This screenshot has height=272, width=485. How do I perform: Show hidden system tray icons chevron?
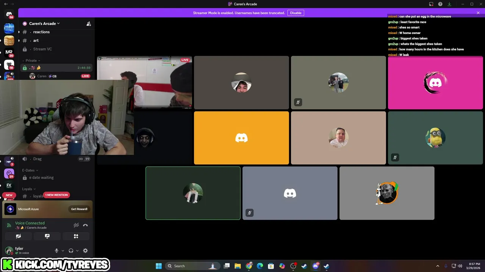coord(438,266)
